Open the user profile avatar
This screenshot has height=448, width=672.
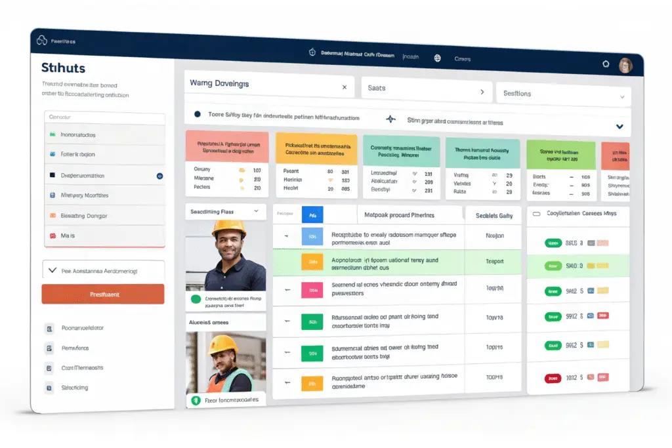click(625, 65)
